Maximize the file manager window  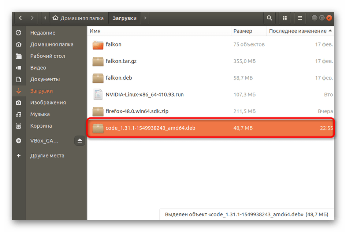click(322, 18)
